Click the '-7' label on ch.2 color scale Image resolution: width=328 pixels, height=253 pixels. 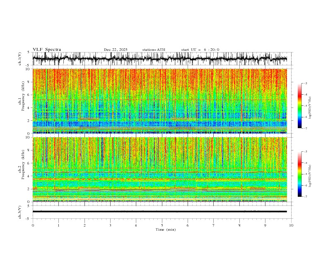click(x=306, y=197)
